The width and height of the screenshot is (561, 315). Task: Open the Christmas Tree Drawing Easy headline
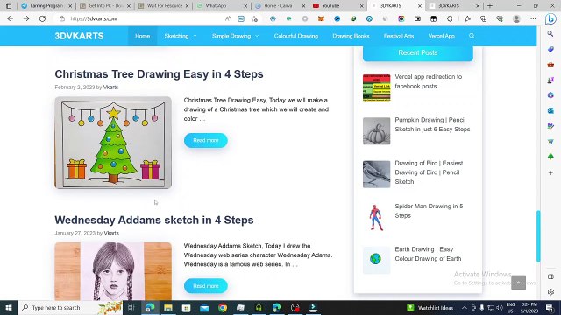(159, 73)
